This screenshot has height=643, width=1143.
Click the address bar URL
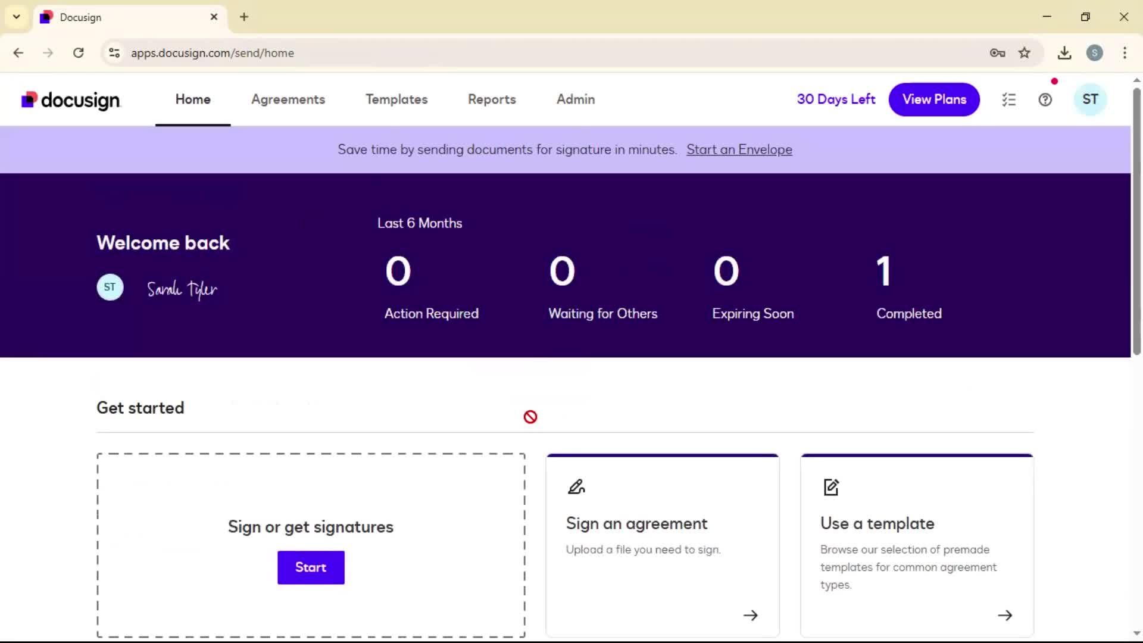pos(213,53)
